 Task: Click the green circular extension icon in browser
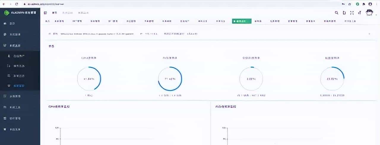pyautogui.click(x=357, y=4)
